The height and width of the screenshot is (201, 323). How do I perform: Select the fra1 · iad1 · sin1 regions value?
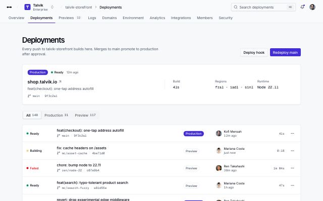[x=234, y=87]
